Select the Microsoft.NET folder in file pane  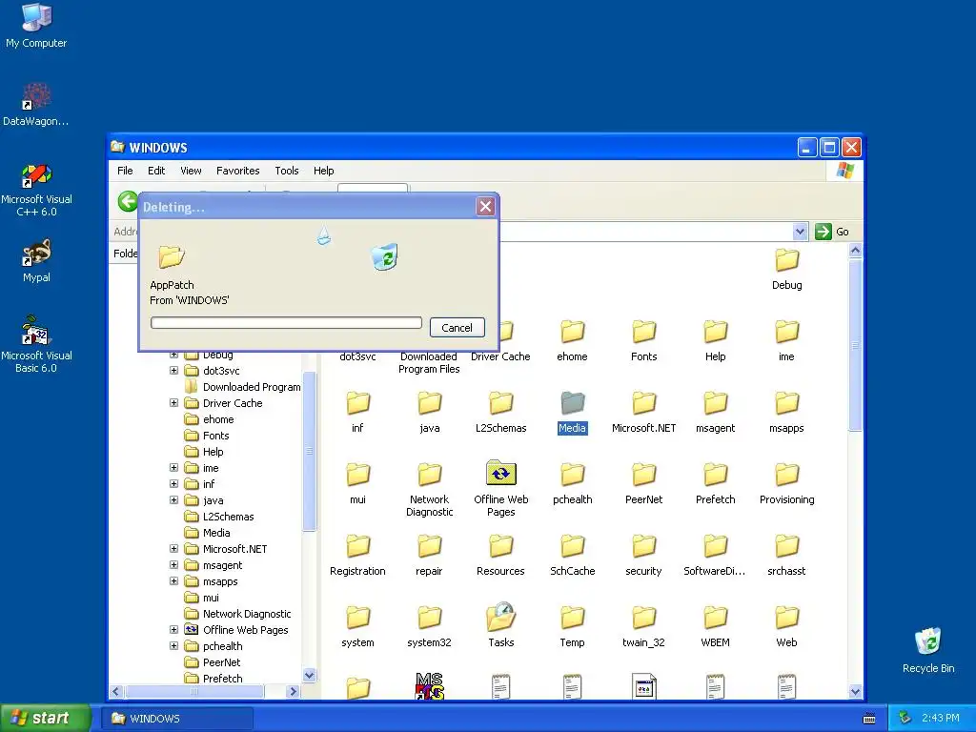point(643,412)
